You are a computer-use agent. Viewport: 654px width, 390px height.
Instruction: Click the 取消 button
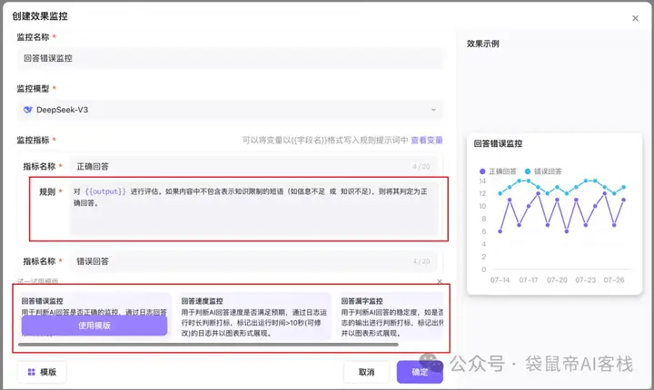pos(367,372)
